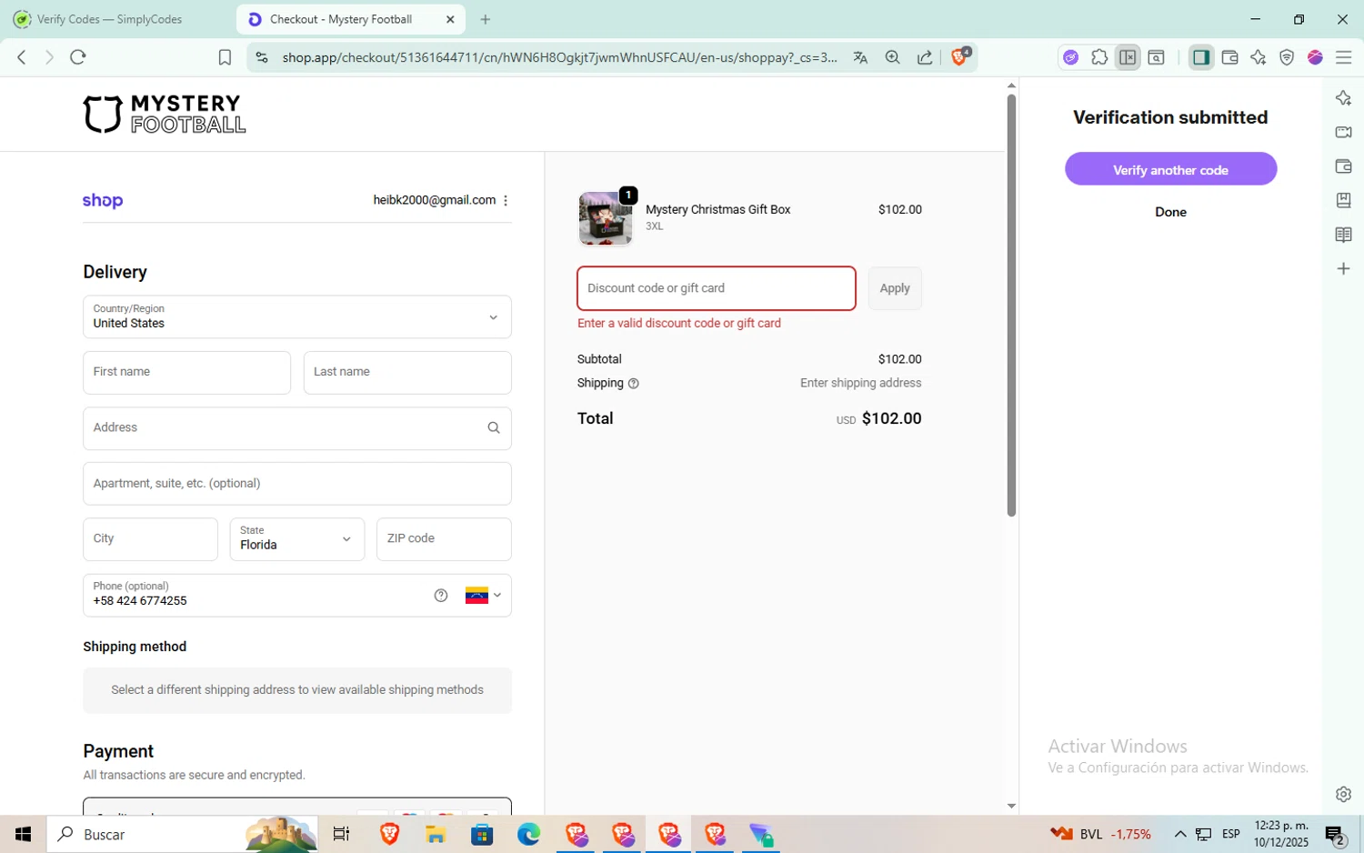Click Done in verification panel

click(1170, 212)
